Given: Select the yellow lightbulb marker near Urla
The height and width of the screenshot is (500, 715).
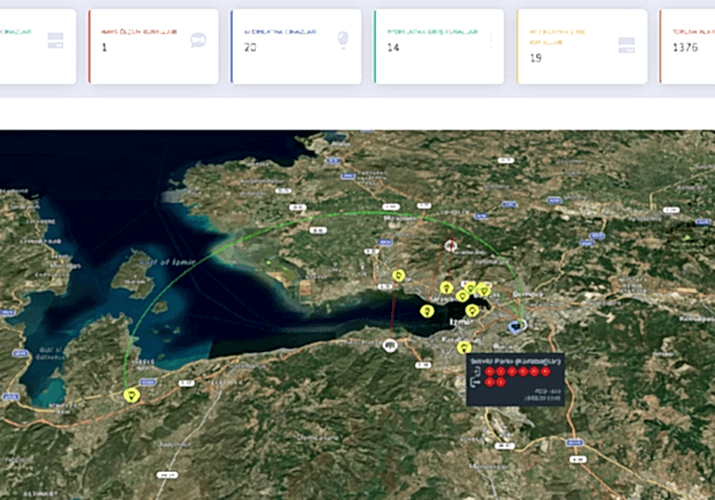Looking at the screenshot, I should coord(132,395).
